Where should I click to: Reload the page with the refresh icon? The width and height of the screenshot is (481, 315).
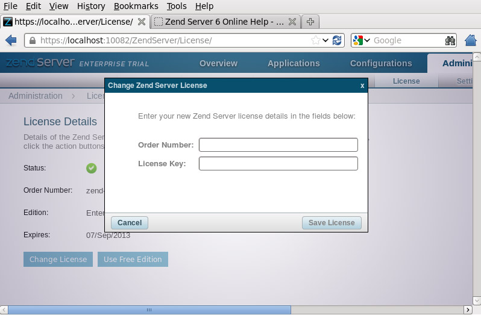pyautogui.click(x=337, y=40)
